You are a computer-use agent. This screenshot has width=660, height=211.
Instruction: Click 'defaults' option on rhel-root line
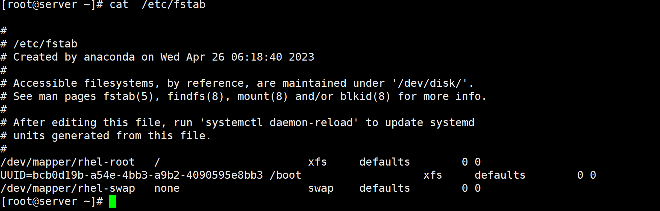(x=384, y=162)
